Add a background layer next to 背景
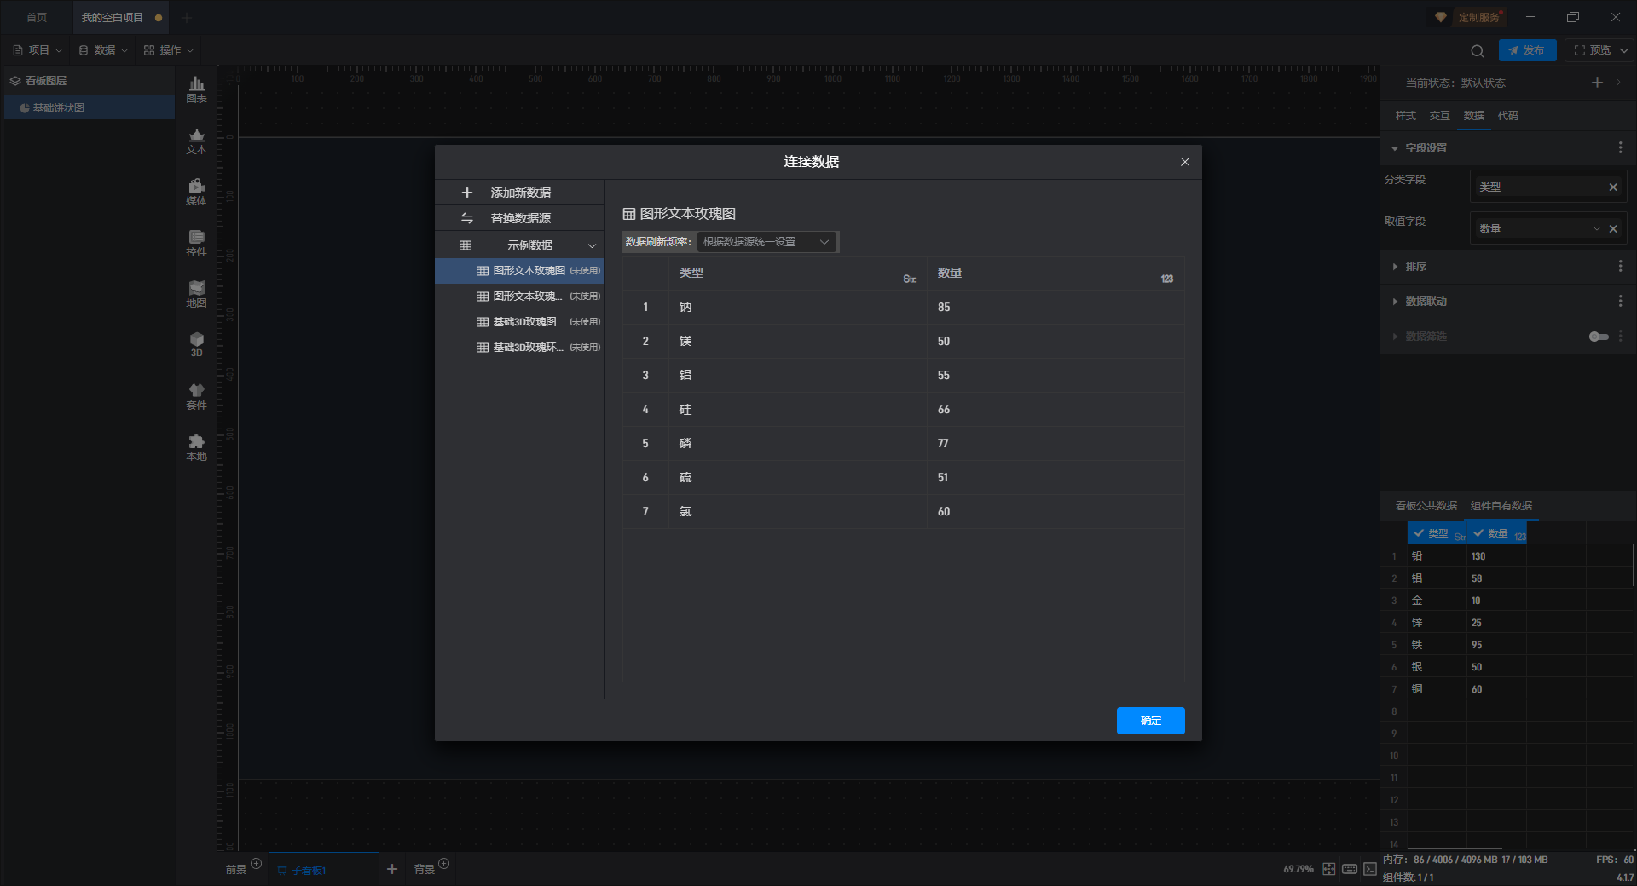Viewport: 1637px width, 886px height. click(444, 864)
